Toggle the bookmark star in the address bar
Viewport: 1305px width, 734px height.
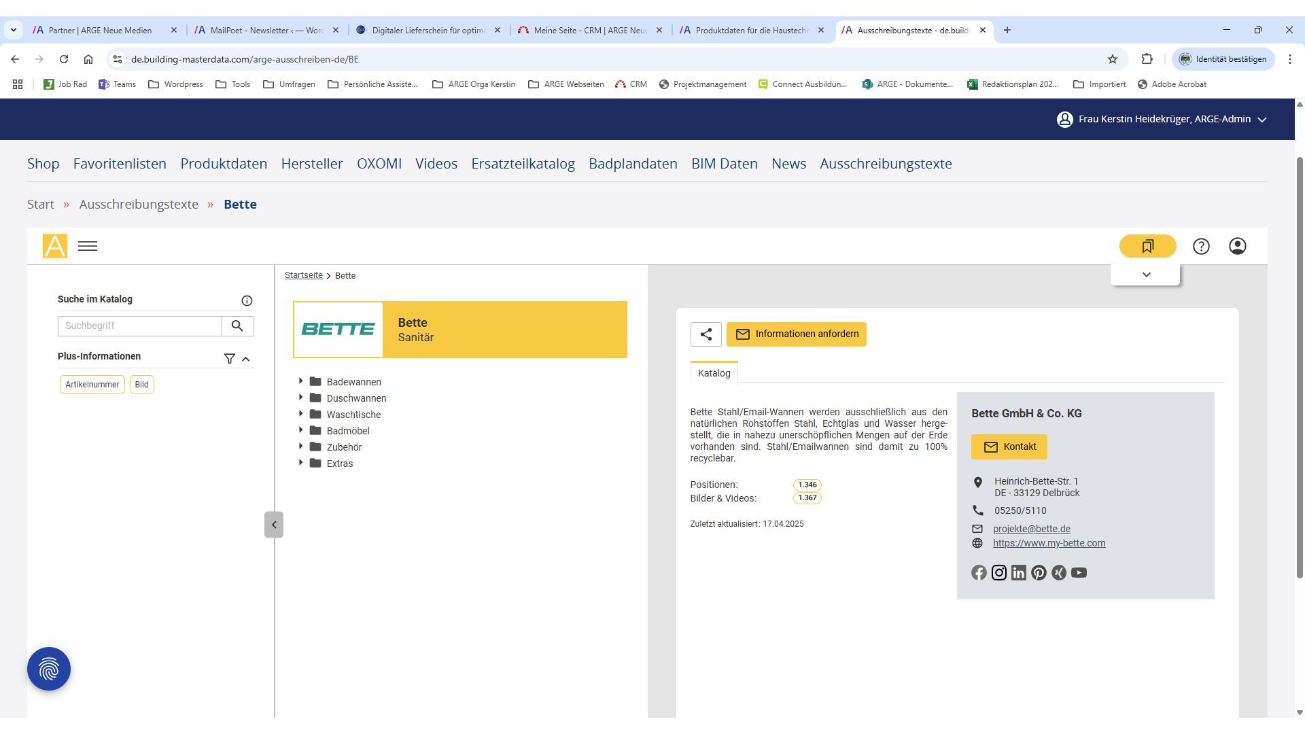point(1113,59)
